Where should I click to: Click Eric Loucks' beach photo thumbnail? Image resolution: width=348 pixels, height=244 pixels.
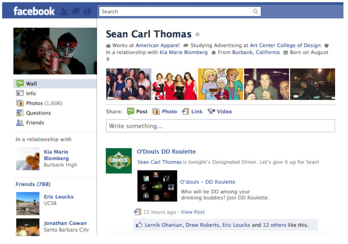point(28,204)
